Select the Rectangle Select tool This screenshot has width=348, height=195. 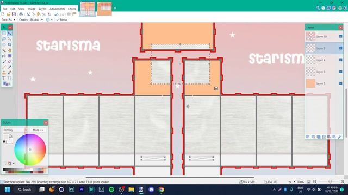pyautogui.click(x=4, y=34)
